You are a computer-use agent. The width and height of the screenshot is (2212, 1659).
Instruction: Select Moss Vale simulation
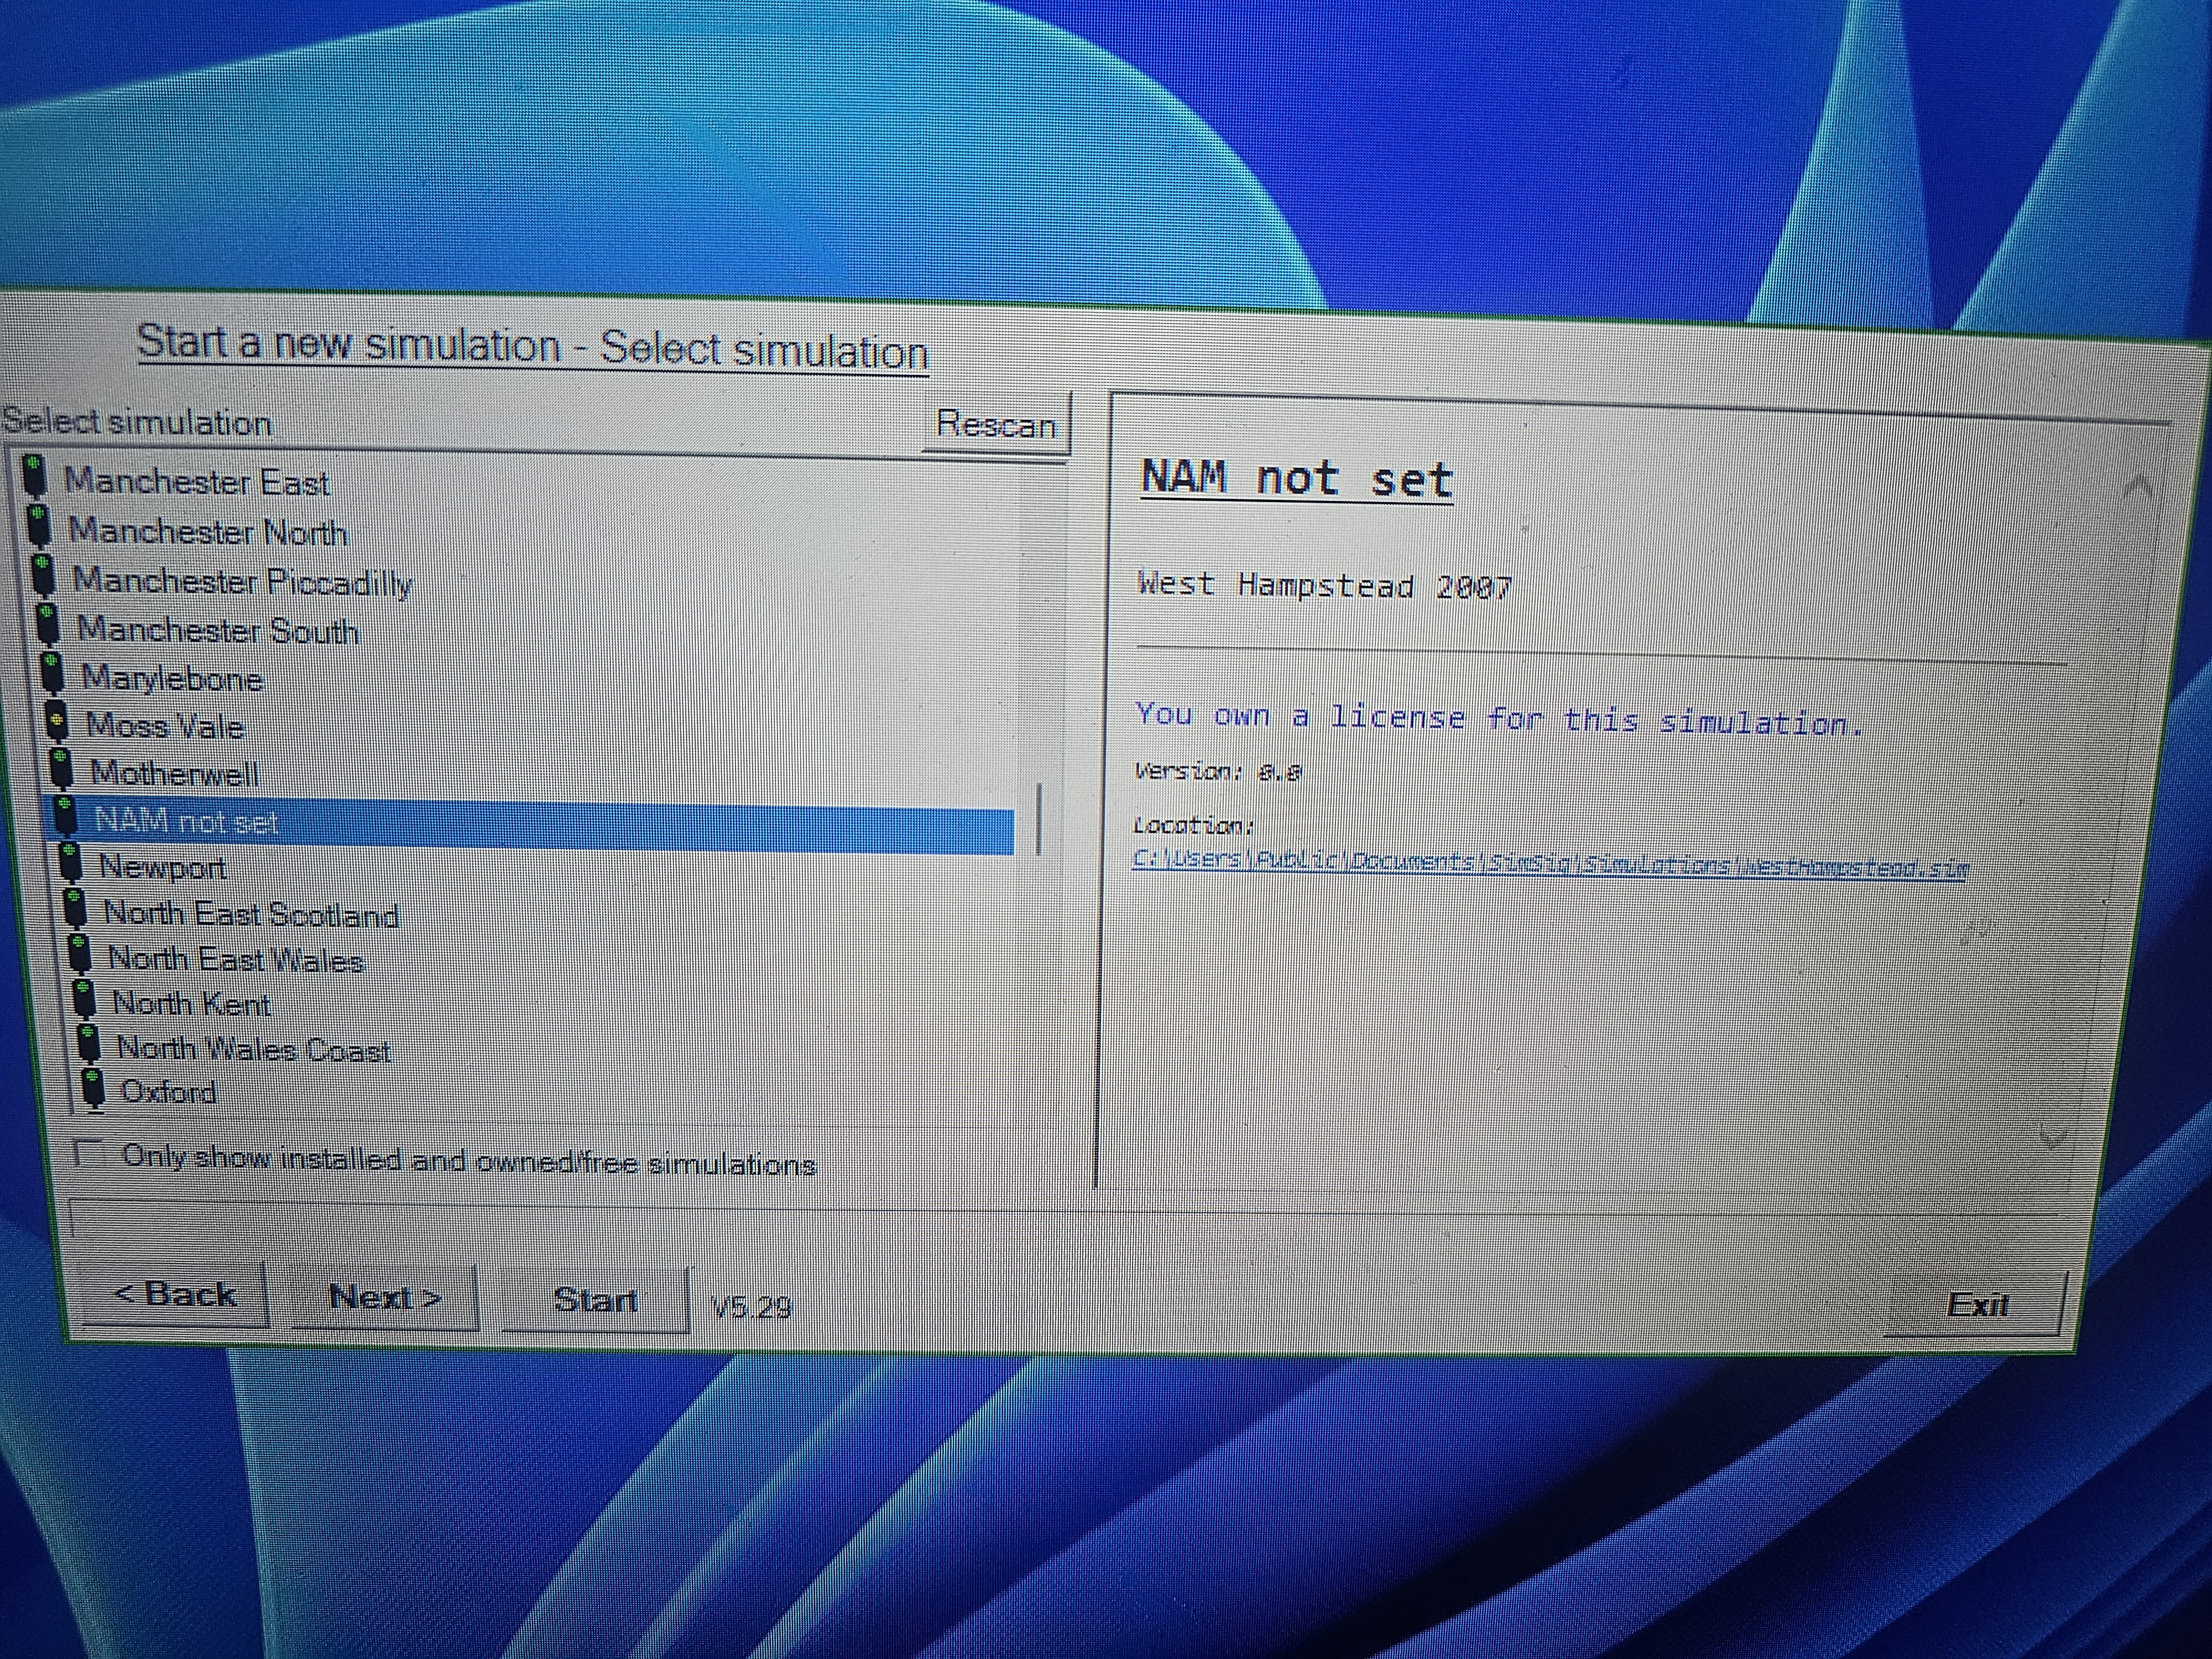pos(165,725)
